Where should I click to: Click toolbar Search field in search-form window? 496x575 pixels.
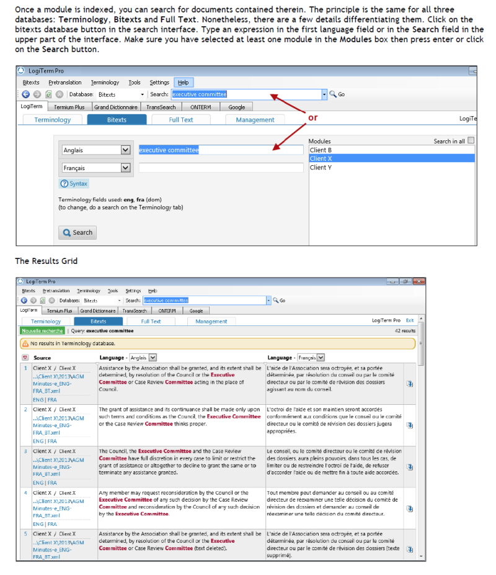pos(246,94)
